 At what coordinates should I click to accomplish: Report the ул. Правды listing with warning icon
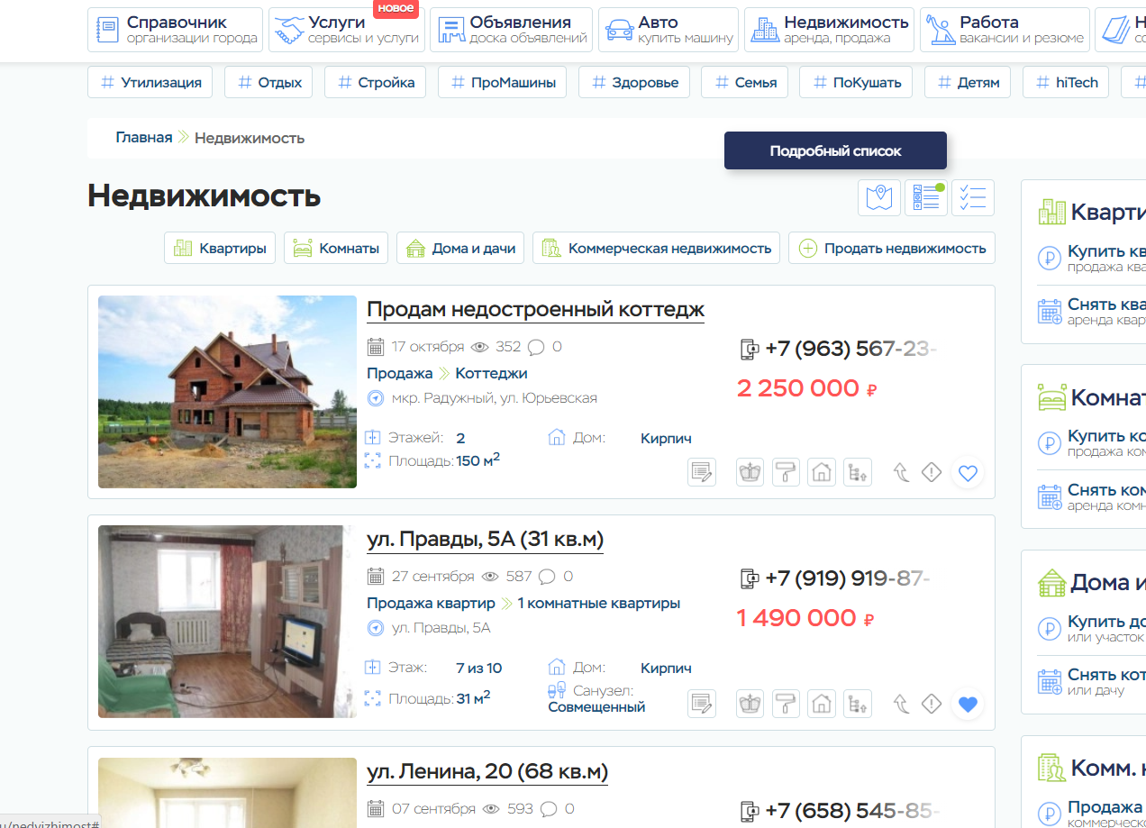(932, 703)
